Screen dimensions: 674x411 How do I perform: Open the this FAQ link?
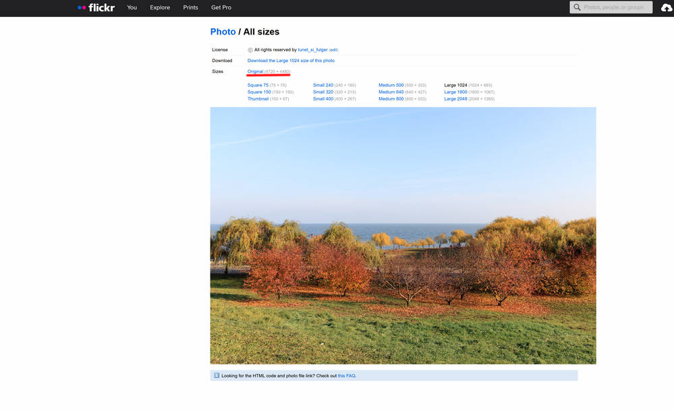[346, 375]
